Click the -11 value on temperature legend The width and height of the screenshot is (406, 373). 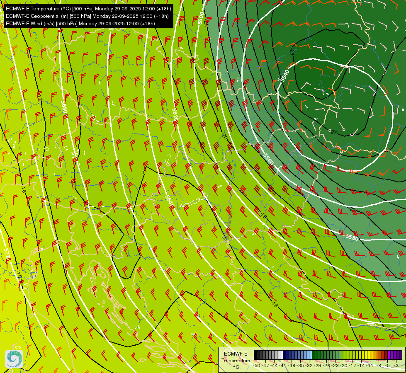(x=370, y=365)
